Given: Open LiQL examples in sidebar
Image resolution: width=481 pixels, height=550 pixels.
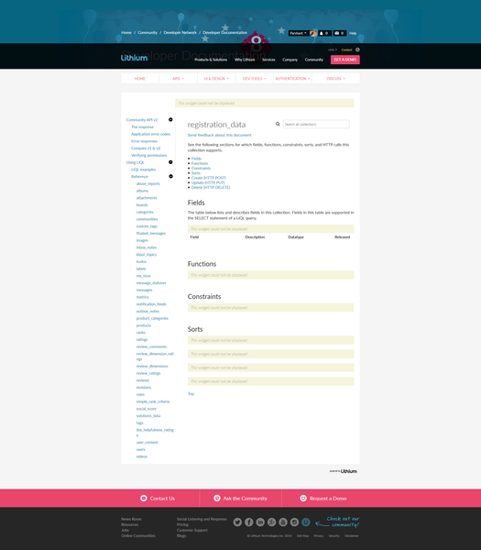Looking at the screenshot, I should coord(144,170).
